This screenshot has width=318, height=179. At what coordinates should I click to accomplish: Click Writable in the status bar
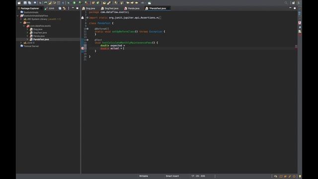pyautogui.click(x=144, y=176)
